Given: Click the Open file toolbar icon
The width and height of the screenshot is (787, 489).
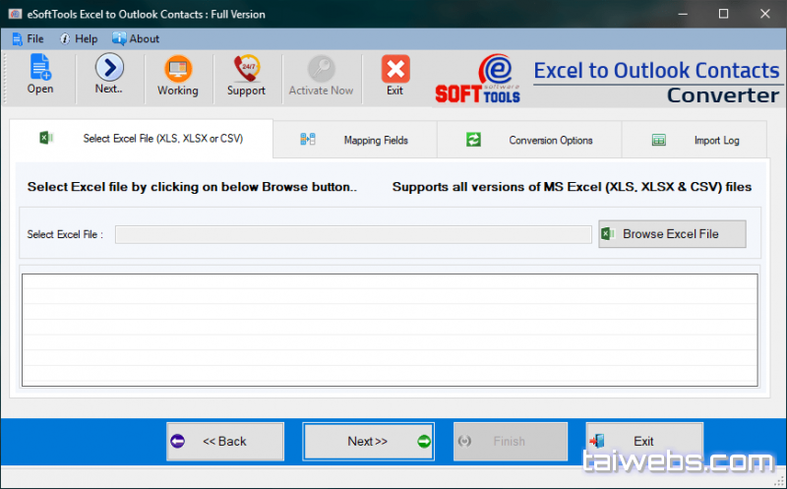Looking at the screenshot, I should (x=40, y=69).
